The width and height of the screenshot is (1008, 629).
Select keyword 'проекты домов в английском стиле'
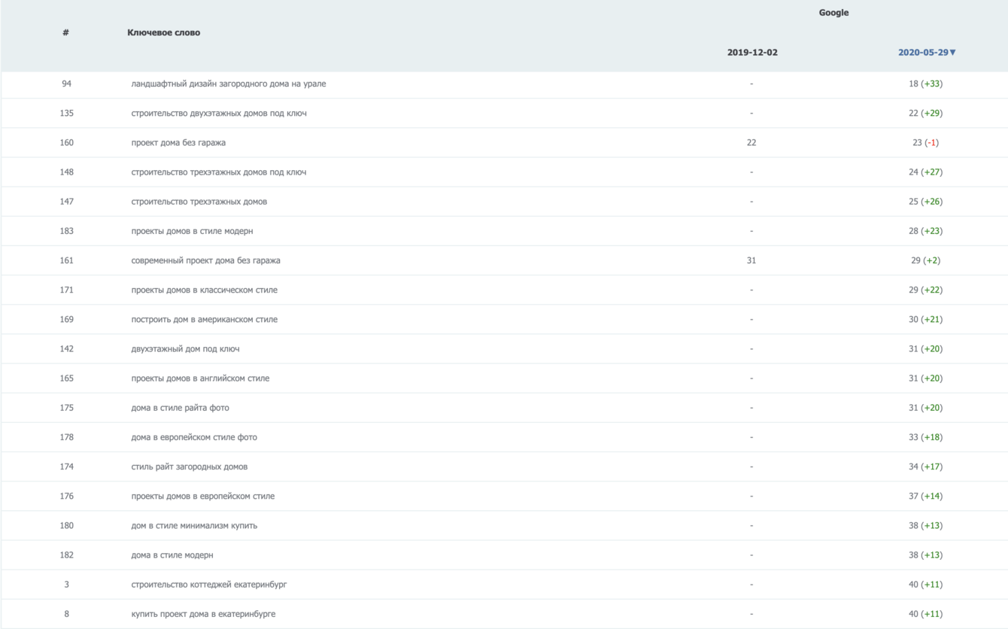tap(200, 378)
